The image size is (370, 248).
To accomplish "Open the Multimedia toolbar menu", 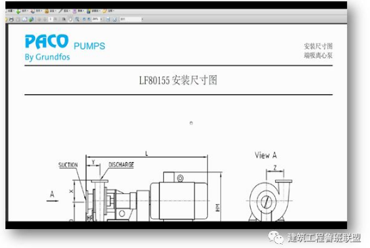I will point(94,11).
